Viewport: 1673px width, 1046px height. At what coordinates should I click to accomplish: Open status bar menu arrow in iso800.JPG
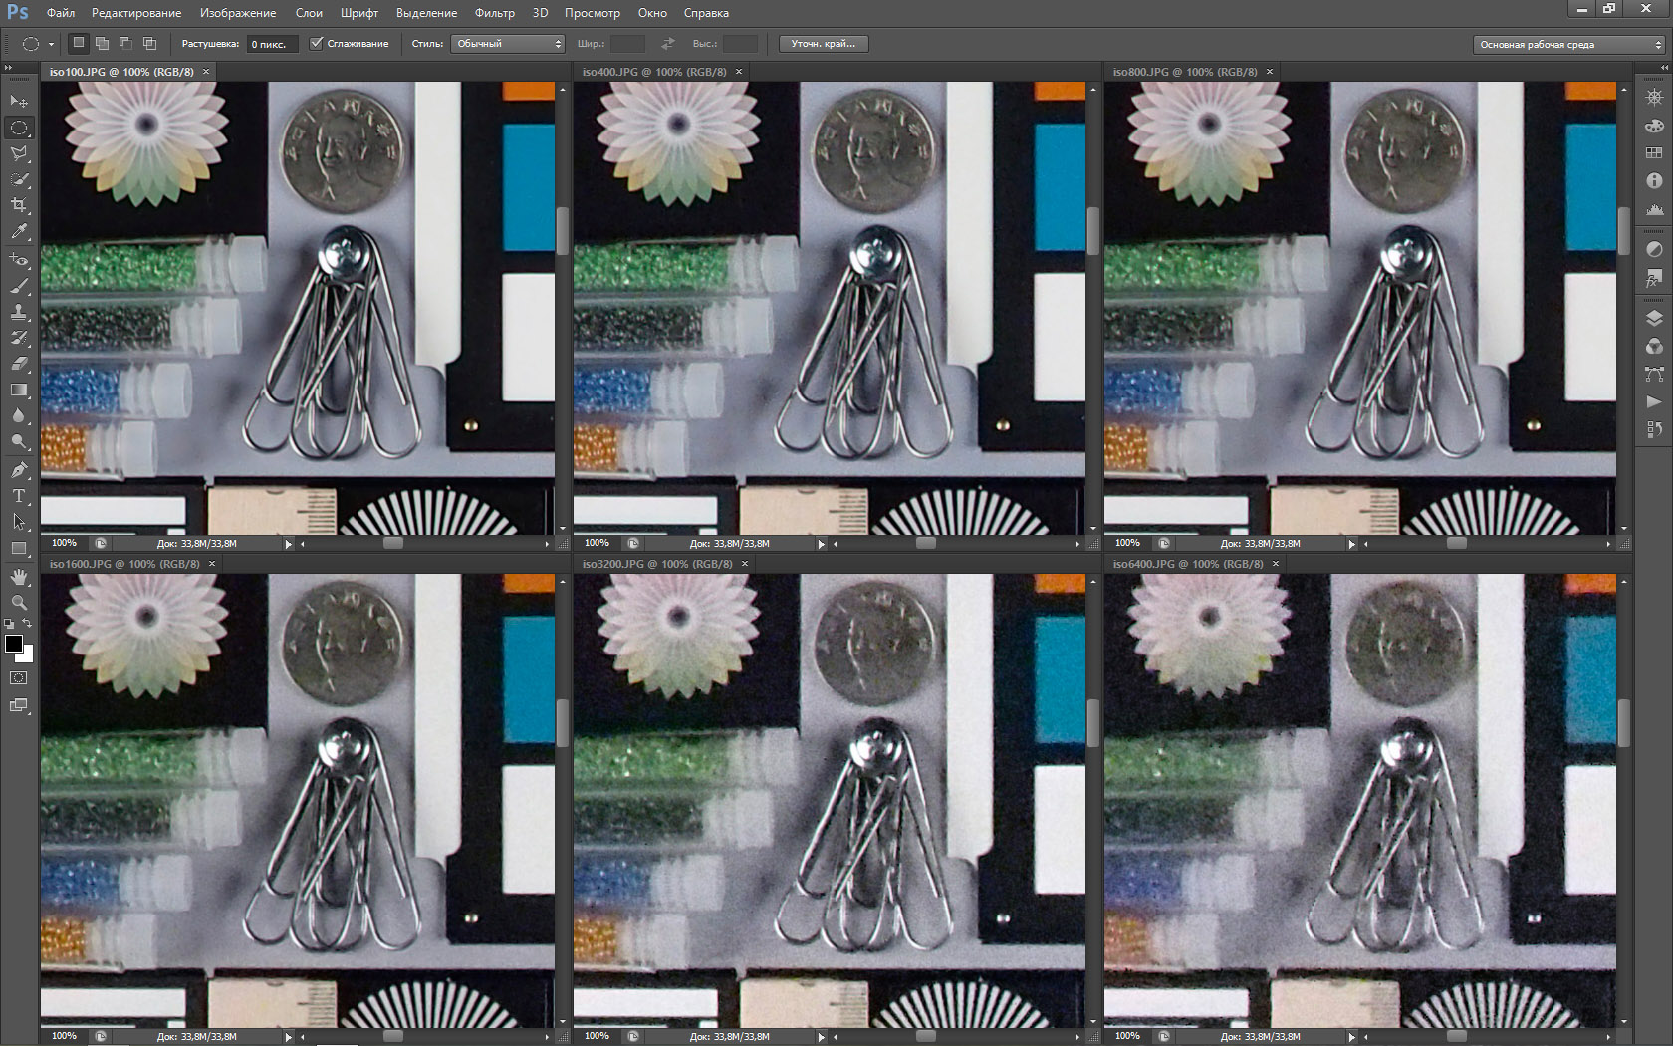1352,544
